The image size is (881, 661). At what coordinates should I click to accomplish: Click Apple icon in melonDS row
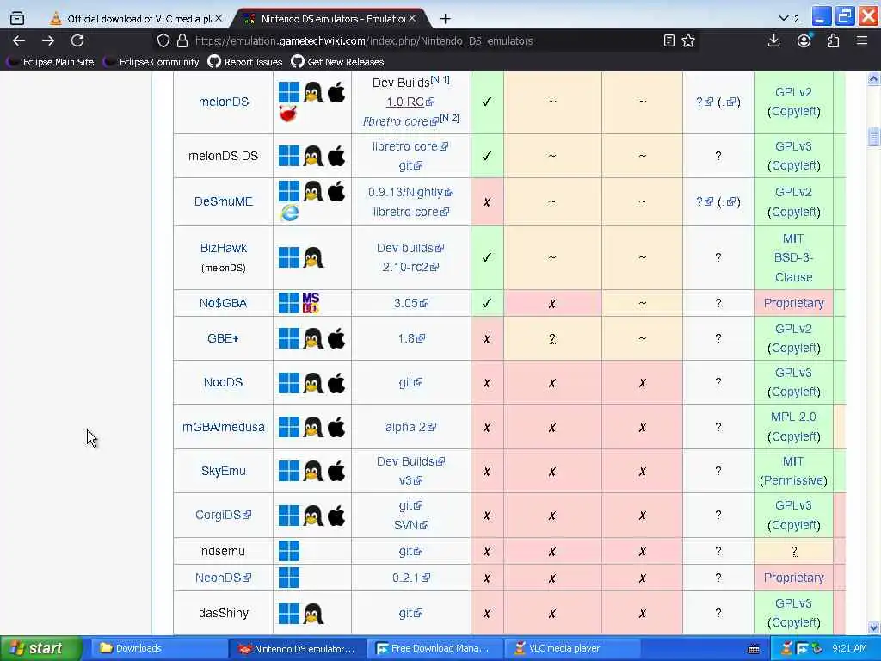(x=336, y=92)
